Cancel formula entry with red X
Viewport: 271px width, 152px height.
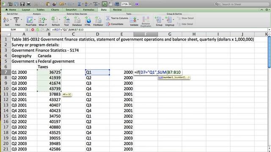[x=33, y=30]
